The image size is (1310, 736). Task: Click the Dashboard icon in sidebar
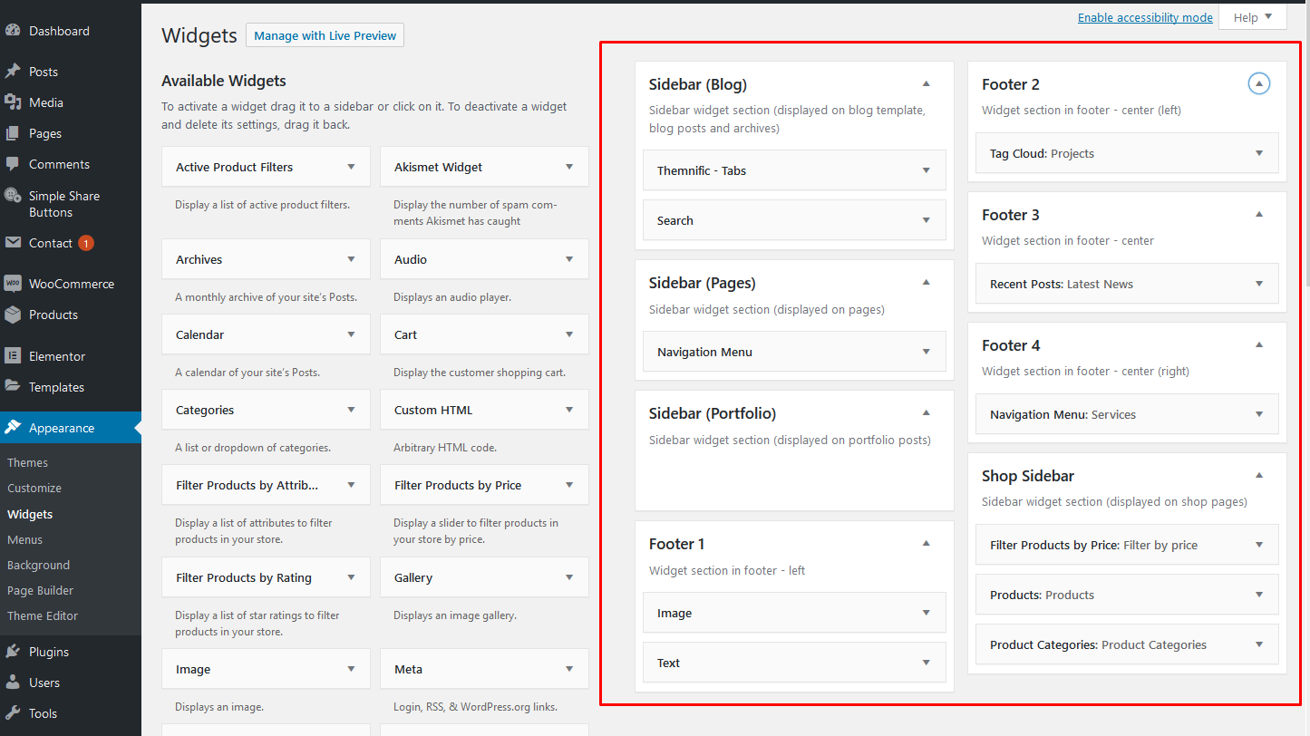(x=13, y=31)
